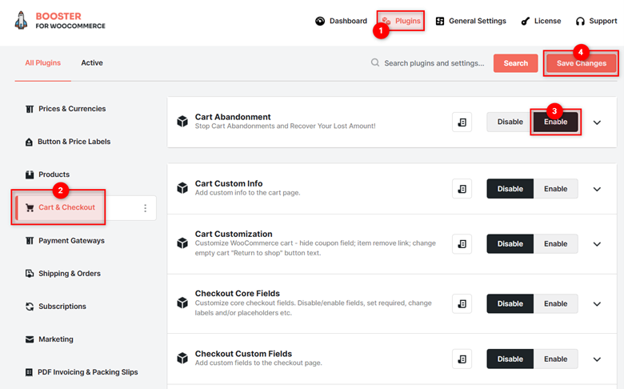This screenshot has width=624, height=389.
Task: Click the Save Changes button
Action: [582, 63]
